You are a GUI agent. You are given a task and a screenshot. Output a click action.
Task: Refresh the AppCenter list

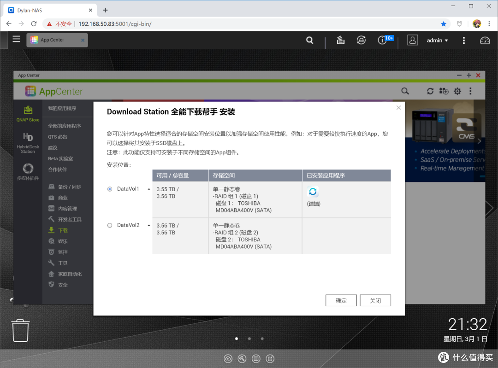pyautogui.click(x=430, y=91)
